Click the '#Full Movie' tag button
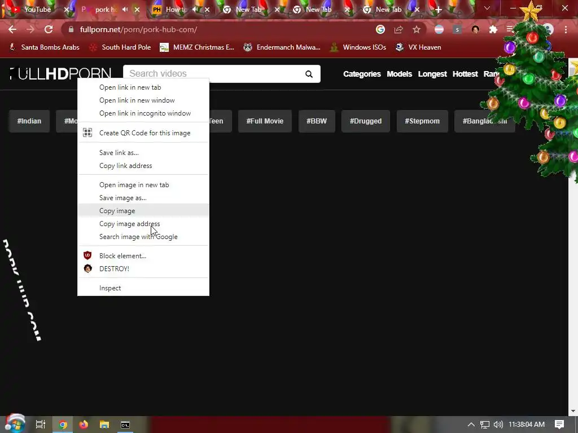Viewport: 578px width, 433px height. [x=265, y=121]
